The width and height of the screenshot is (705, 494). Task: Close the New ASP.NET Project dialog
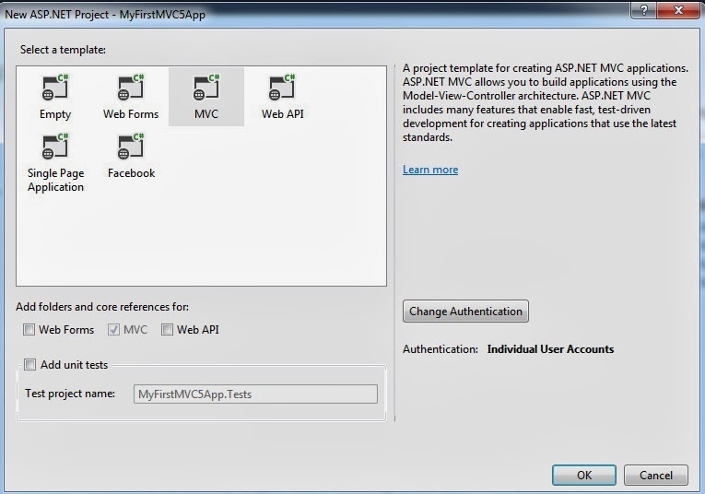678,10
